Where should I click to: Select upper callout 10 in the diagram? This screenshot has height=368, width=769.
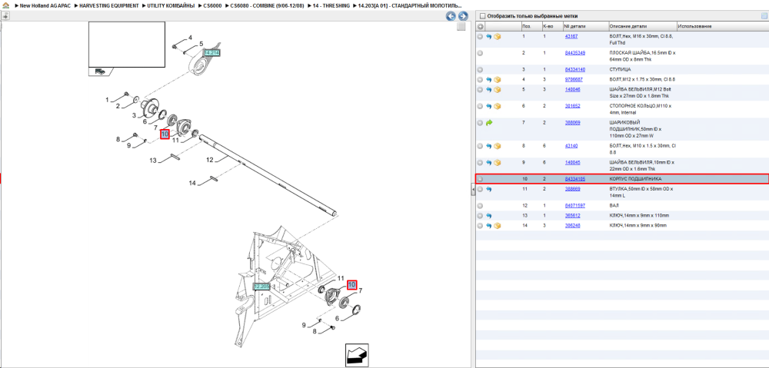(x=165, y=134)
